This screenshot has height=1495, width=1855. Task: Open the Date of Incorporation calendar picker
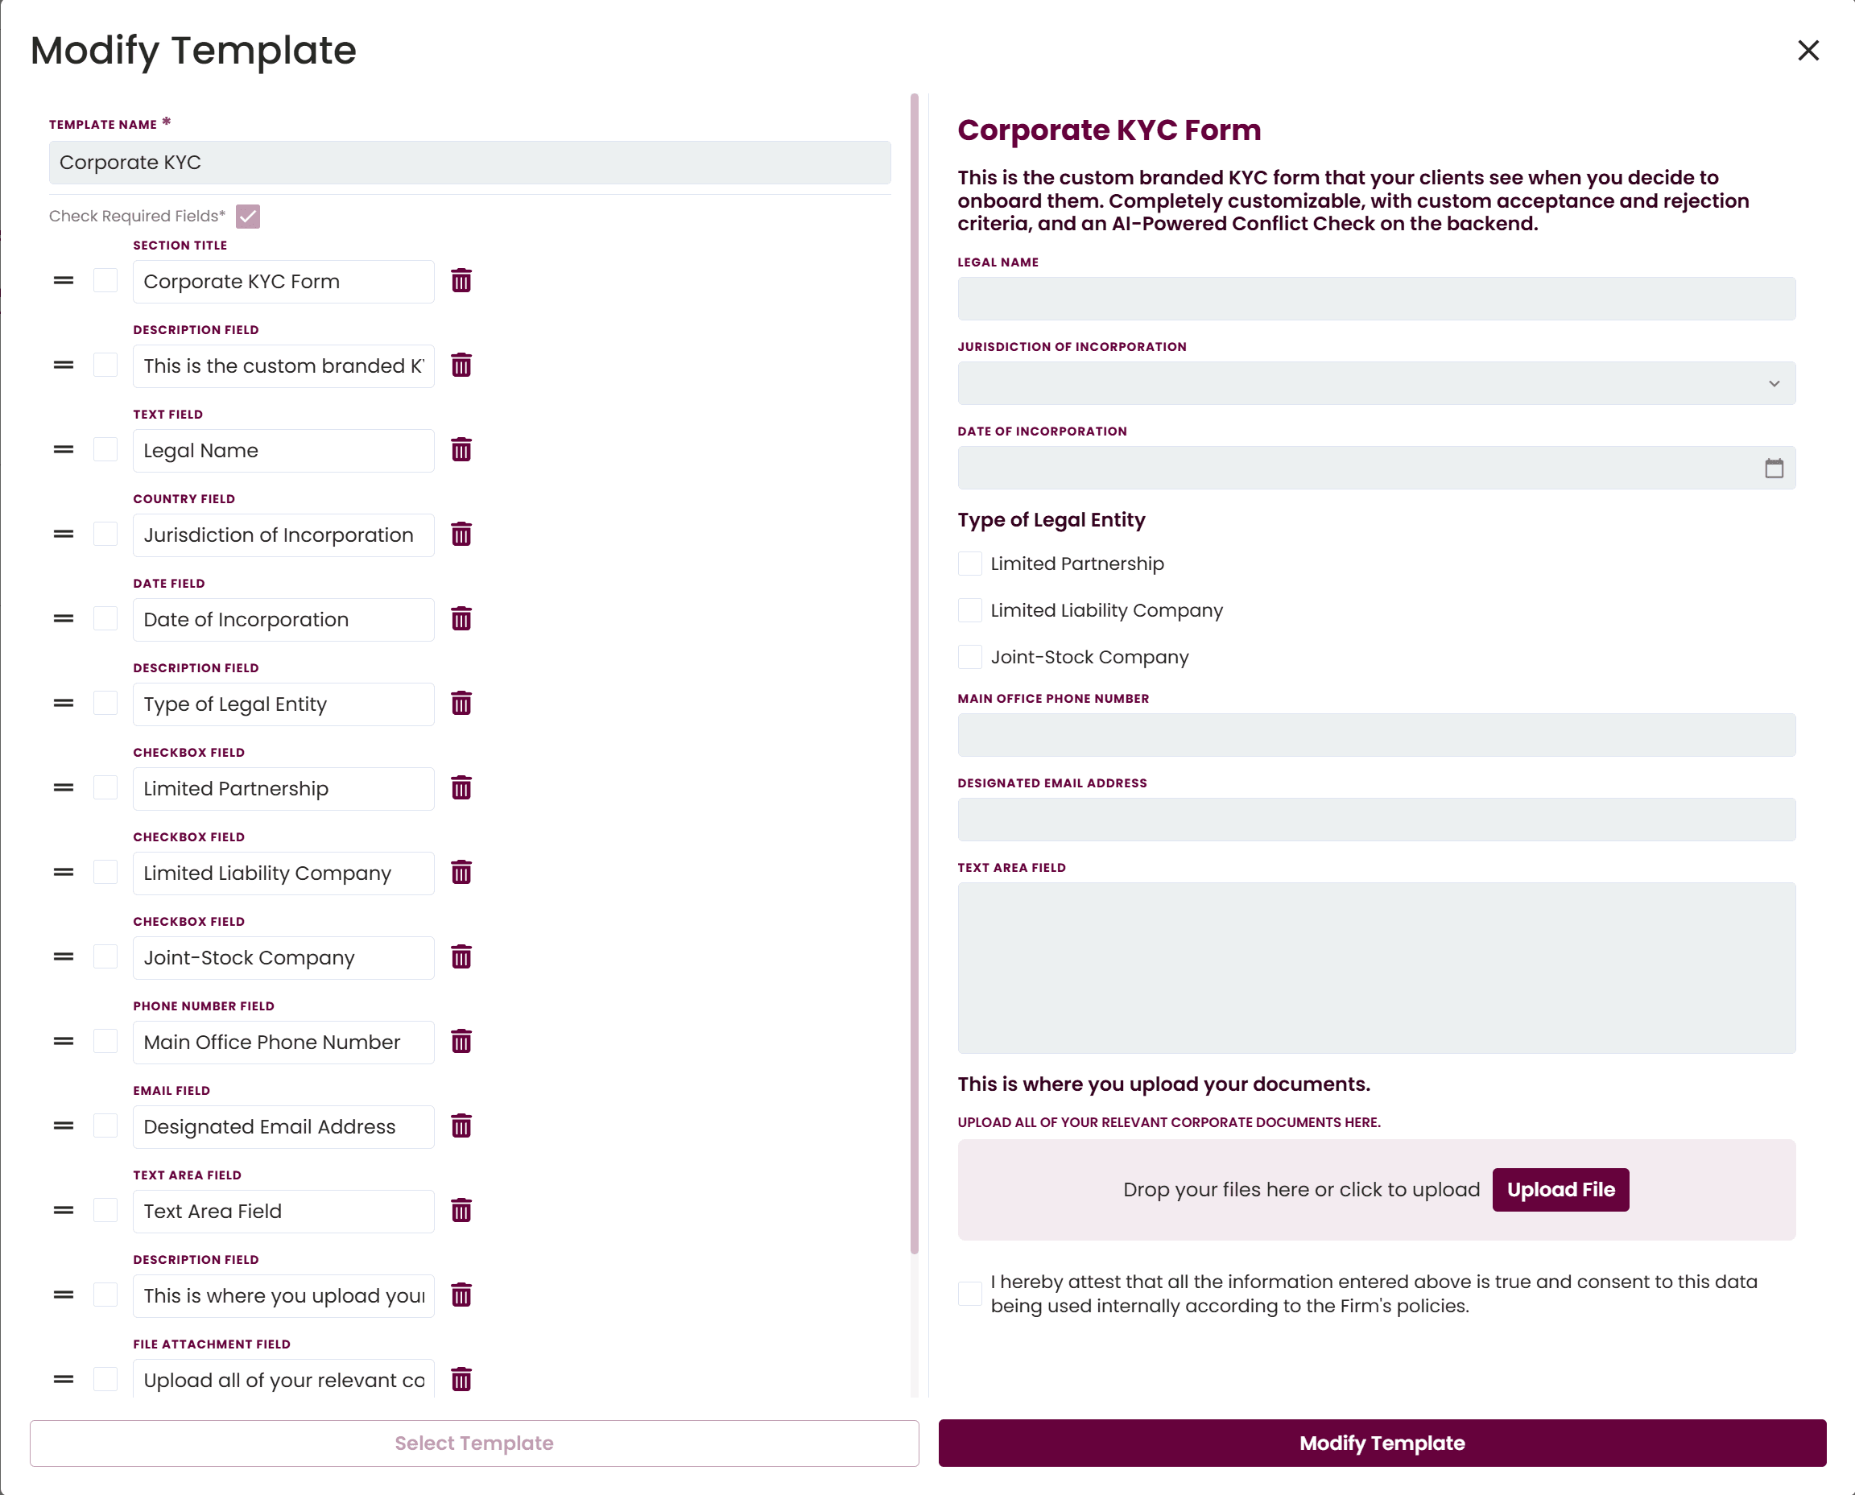[1774, 468]
